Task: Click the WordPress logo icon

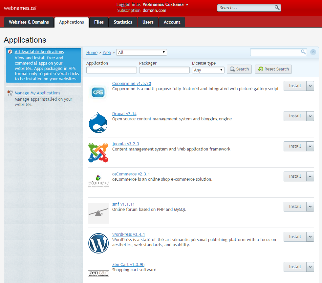Action: click(98, 243)
